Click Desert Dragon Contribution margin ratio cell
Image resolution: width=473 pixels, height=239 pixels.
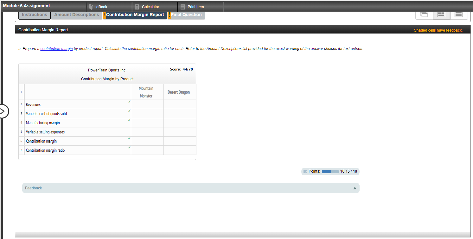click(x=180, y=150)
